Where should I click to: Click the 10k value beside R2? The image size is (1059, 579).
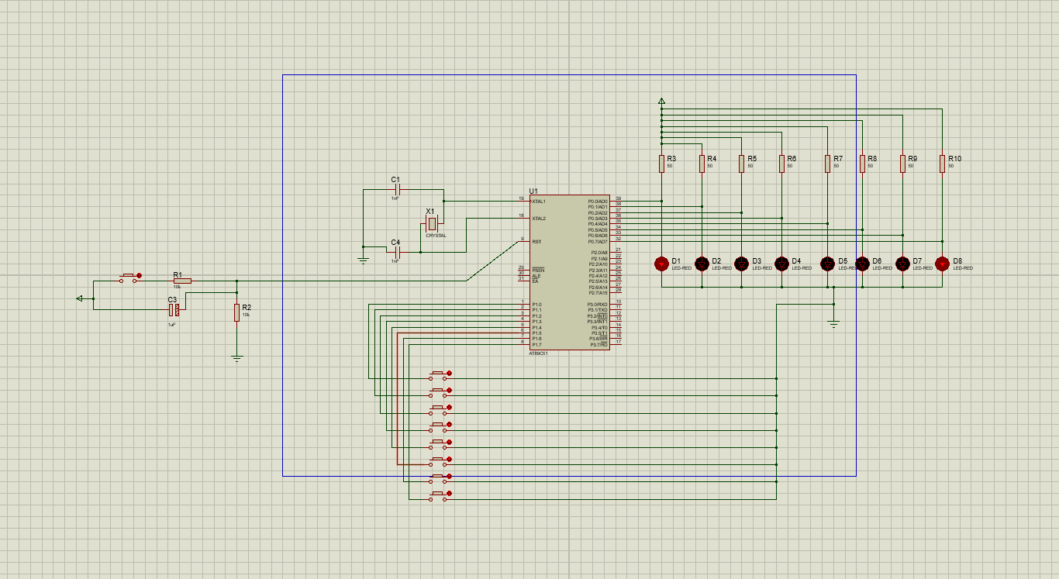[246, 315]
